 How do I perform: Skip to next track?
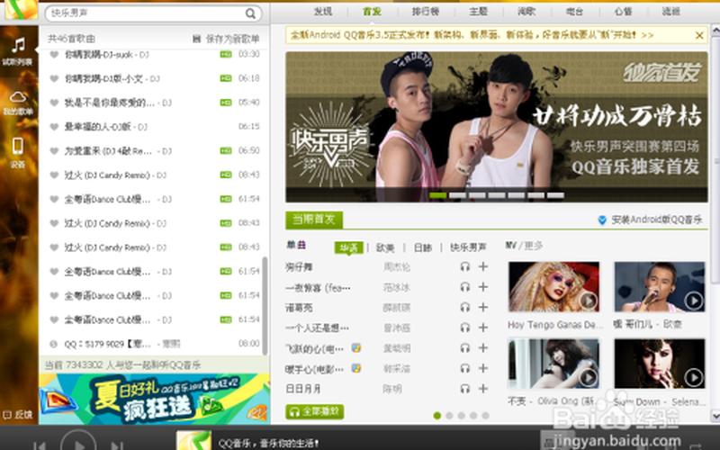click(x=117, y=445)
